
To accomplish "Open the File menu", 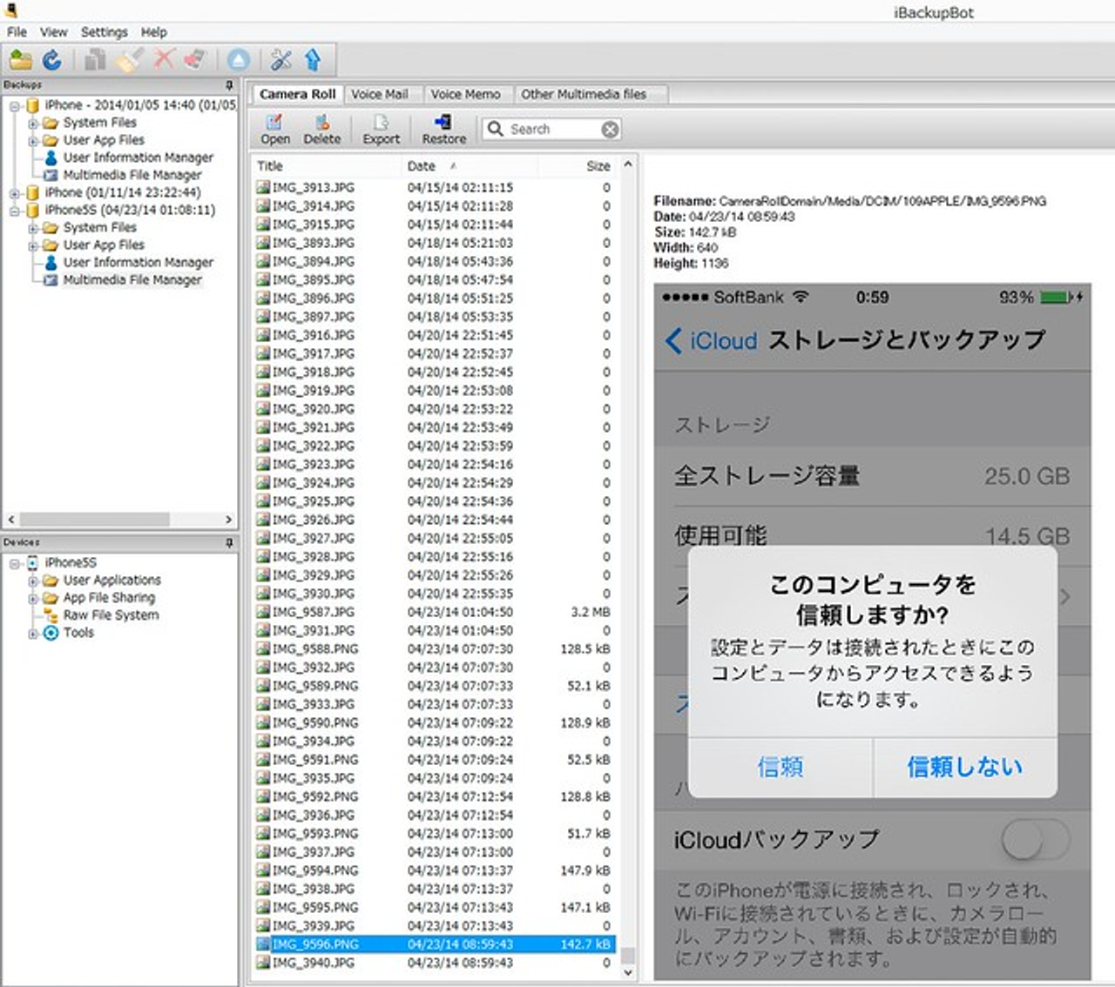I will coord(17,31).
